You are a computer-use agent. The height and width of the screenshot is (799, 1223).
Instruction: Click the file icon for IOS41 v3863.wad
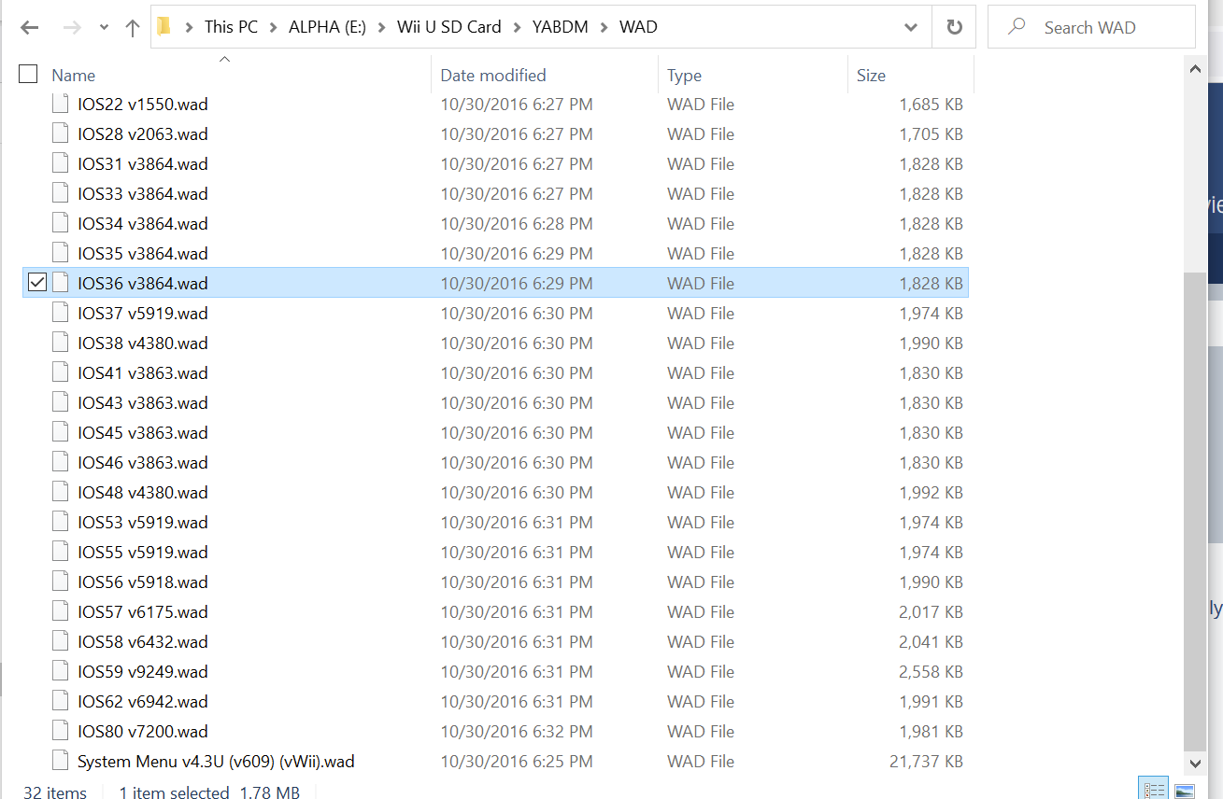(61, 372)
